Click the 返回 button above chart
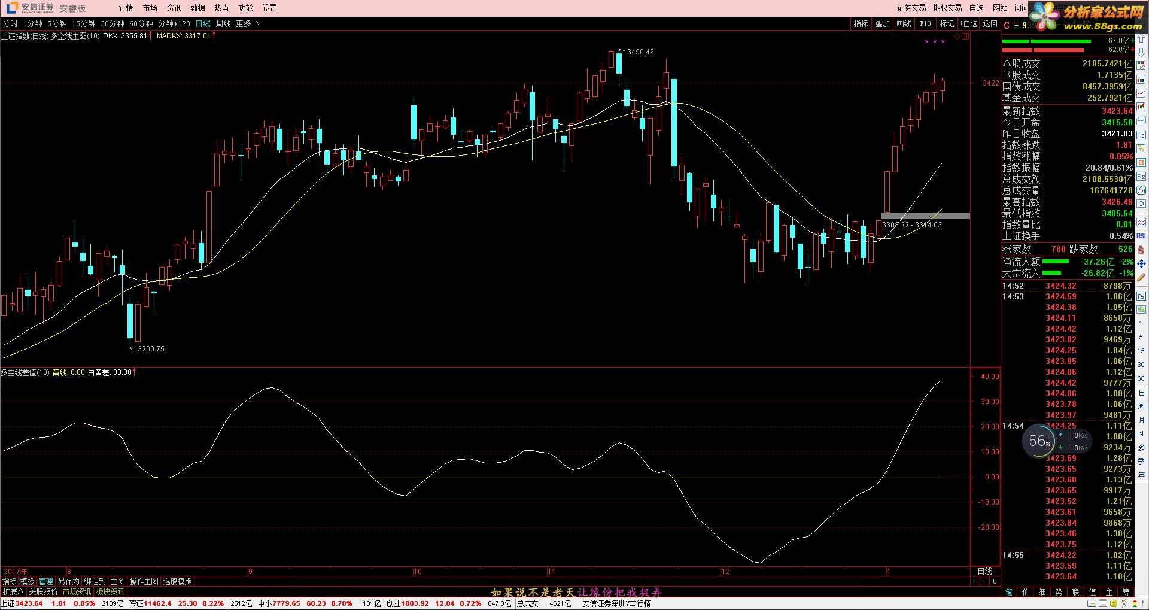This screenshot has height=610, width=1149. 990,24
